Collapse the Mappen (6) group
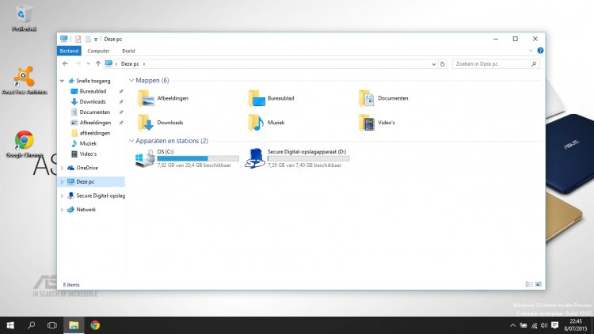This screenshot has height=334, width=594. [x=131, y=81]
